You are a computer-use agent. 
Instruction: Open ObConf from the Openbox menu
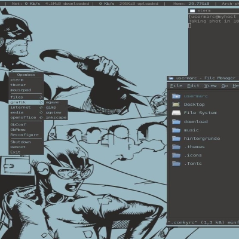point(26,125)
